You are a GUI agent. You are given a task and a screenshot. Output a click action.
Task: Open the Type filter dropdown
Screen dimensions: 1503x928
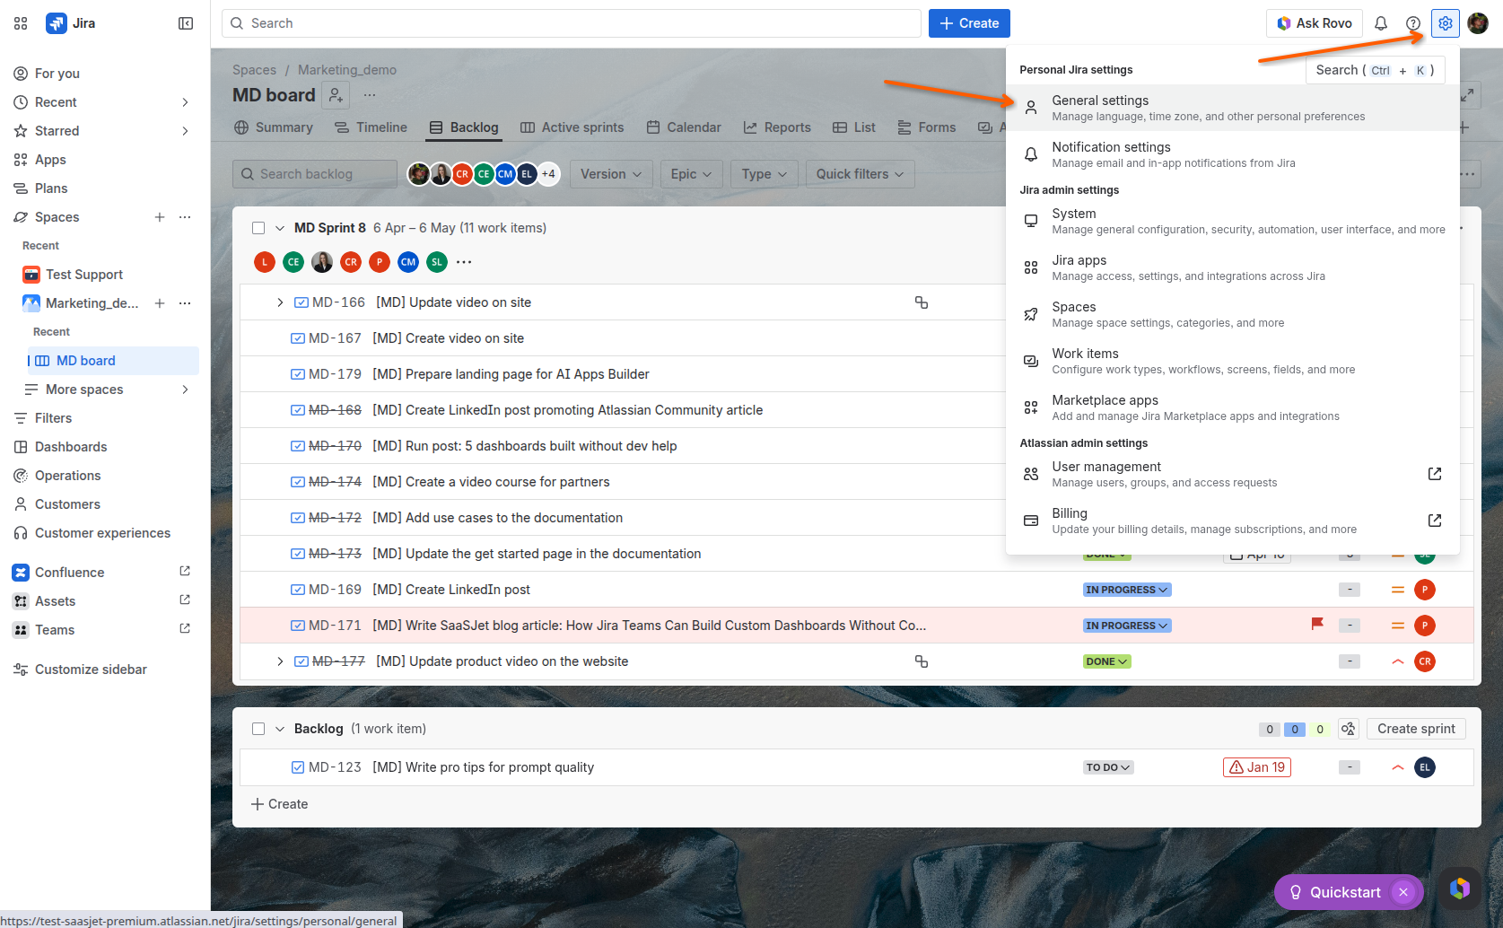point(765,174)
